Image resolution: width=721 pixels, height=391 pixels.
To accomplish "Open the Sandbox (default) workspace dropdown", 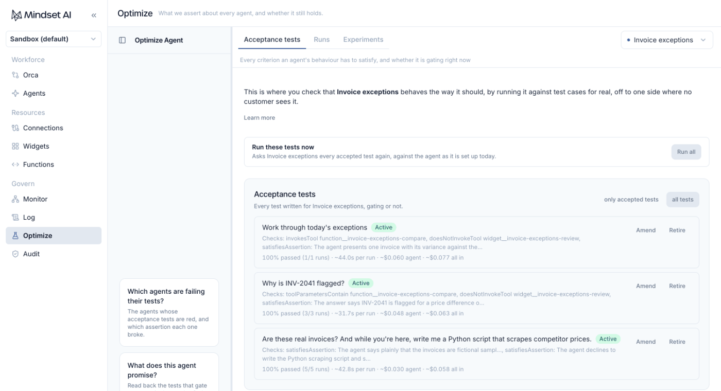I will (x=54, y=39).
